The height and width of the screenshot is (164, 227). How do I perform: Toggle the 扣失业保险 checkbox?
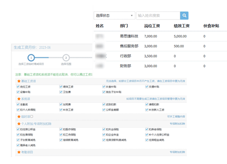(104, 129)
